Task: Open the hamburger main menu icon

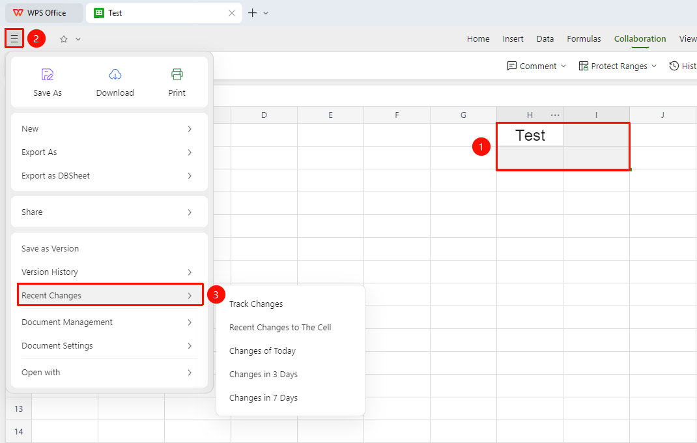Action: 14,38
